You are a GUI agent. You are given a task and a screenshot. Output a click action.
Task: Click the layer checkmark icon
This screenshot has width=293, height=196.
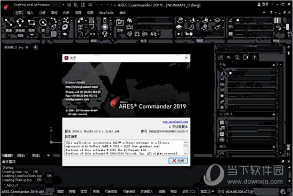click(x=217, y=27)
